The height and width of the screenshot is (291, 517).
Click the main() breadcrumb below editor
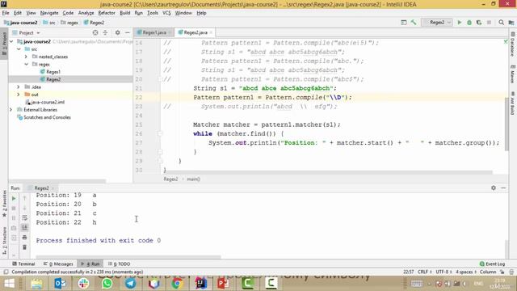194,179
